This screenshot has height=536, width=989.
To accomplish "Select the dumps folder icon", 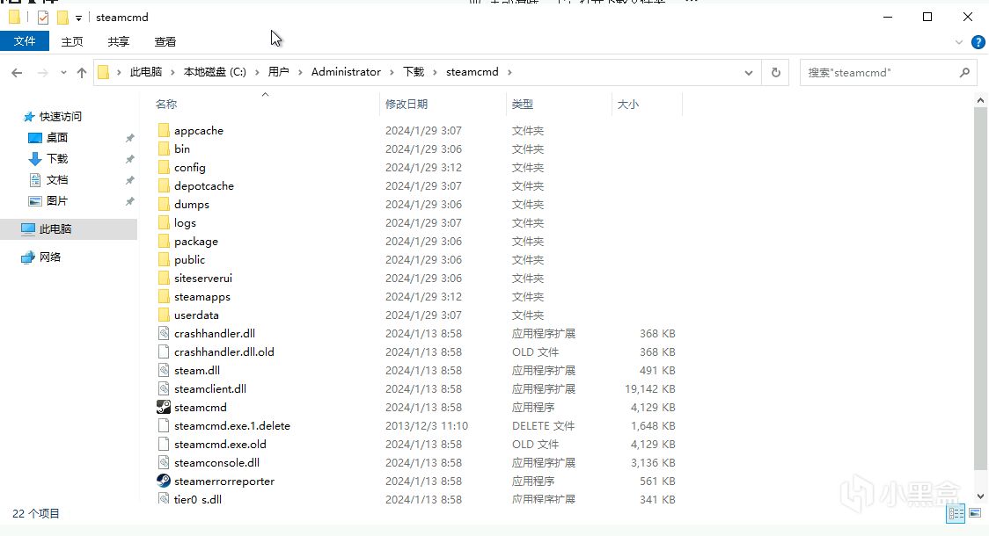I will pos(164,204).
